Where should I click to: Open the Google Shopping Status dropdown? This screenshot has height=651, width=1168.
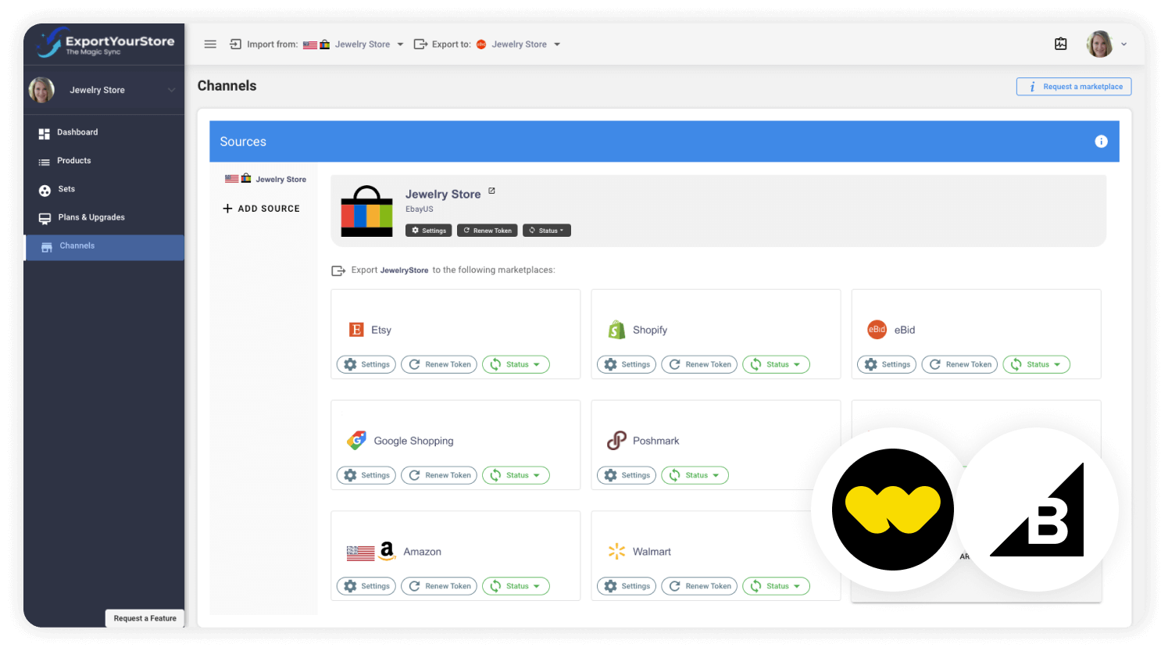click(x=516, y=475)
